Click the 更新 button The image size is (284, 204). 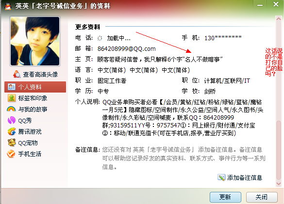tap(225, 197)
